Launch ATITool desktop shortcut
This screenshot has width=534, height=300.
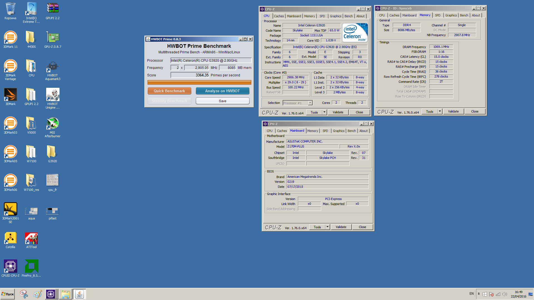point(31,240)
